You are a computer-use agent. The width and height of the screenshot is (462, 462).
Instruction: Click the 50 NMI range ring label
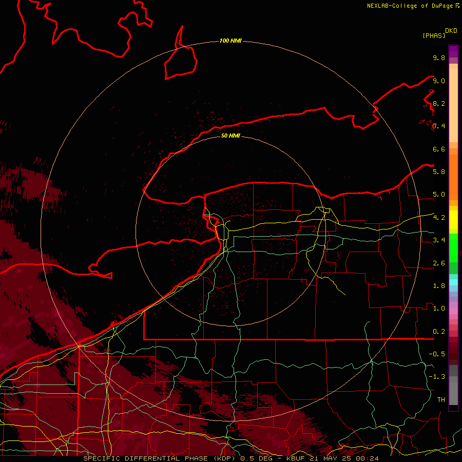[x=230, y=136]
